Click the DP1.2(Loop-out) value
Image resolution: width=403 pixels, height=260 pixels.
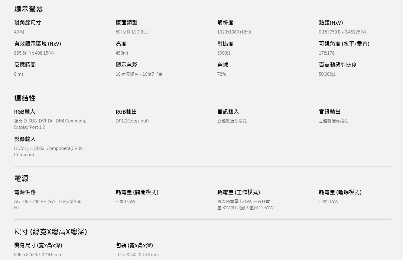coord(132,121)
